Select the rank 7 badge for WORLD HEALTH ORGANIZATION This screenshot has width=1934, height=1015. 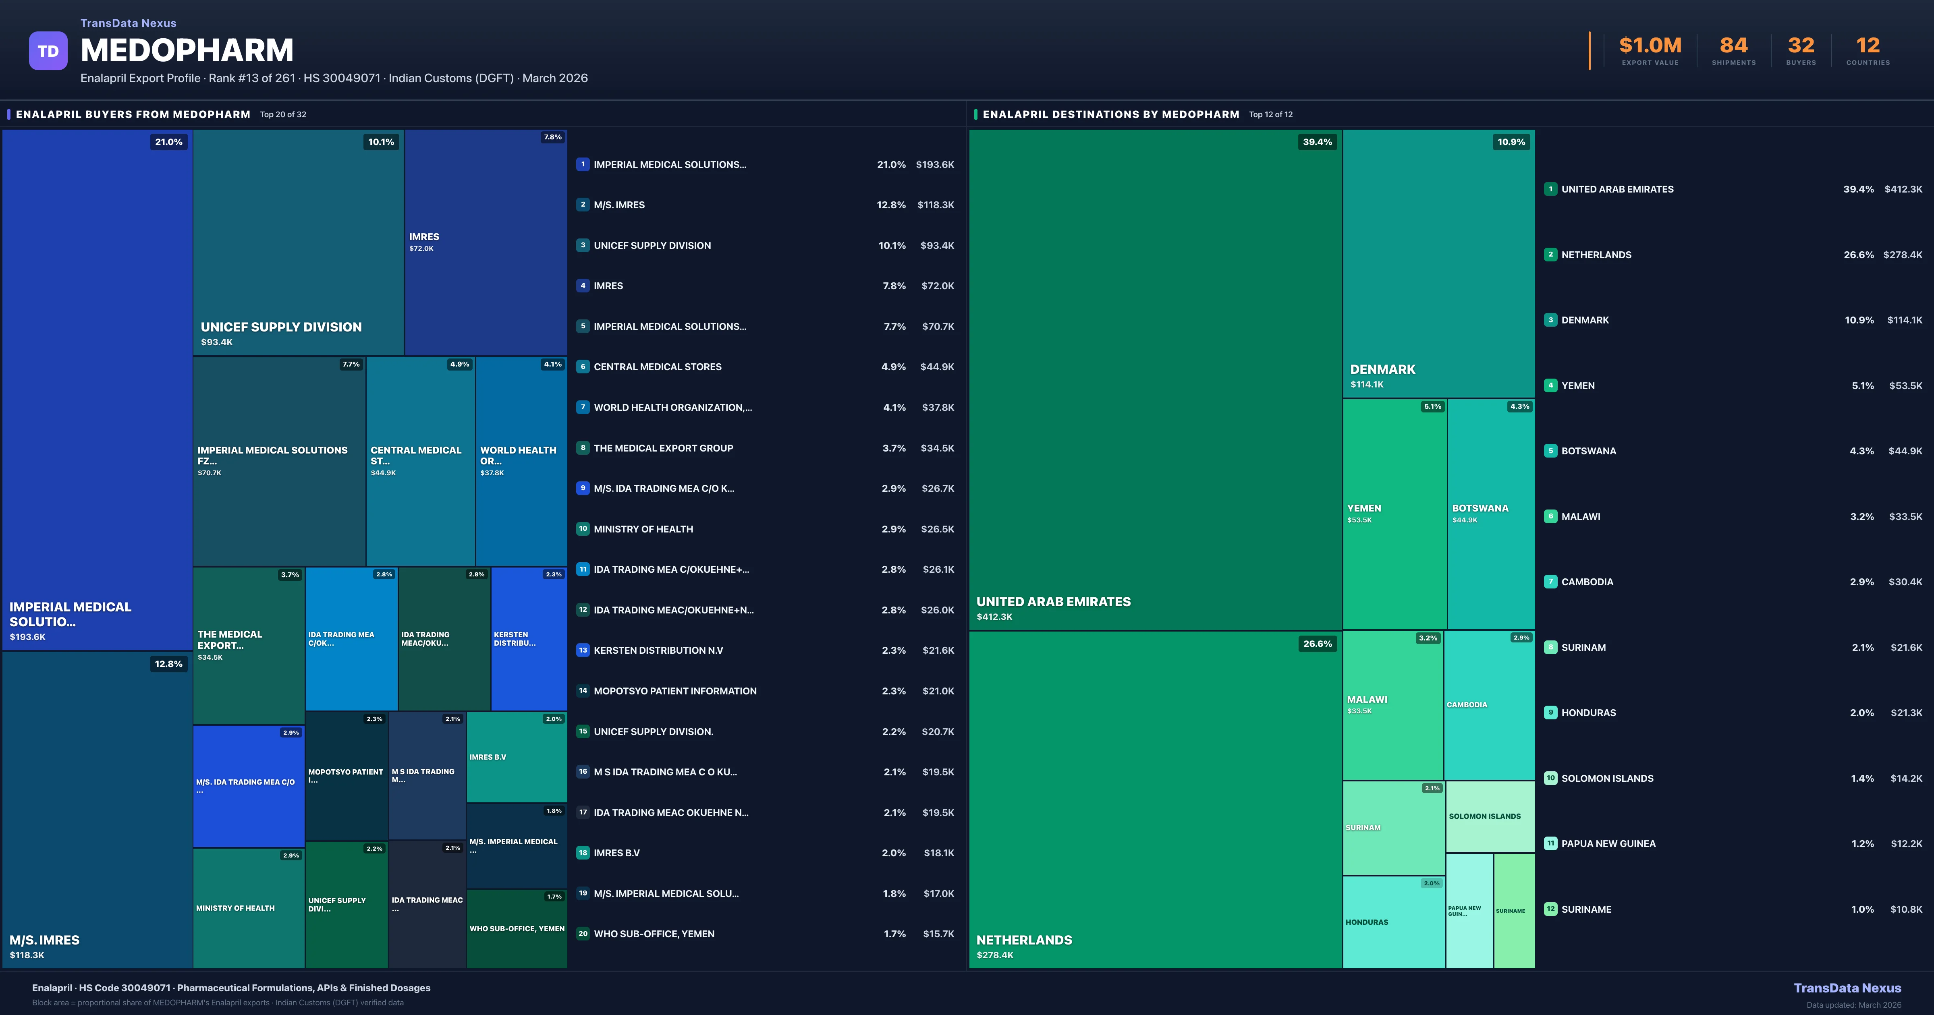point(583,407)
